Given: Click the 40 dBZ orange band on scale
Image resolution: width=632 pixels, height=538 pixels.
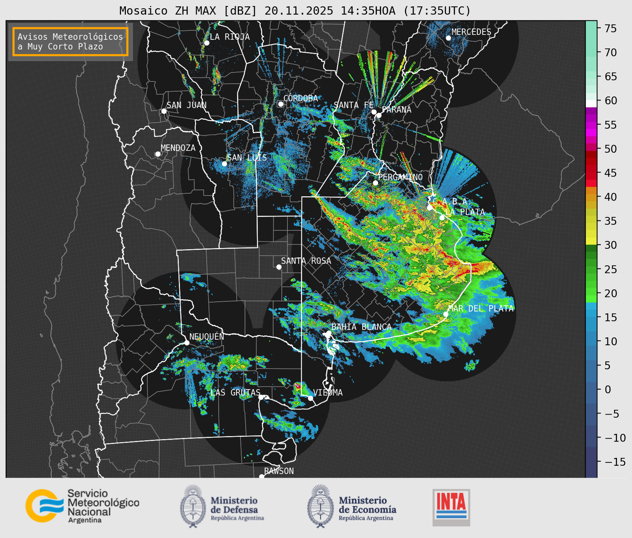Looking at the screenshot, I should (x=591, y=197).
